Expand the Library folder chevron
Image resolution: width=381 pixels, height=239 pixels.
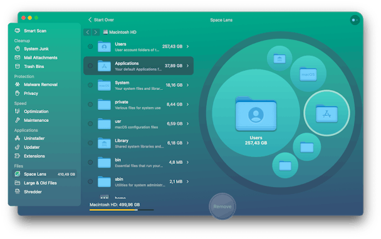pos(187,143)
